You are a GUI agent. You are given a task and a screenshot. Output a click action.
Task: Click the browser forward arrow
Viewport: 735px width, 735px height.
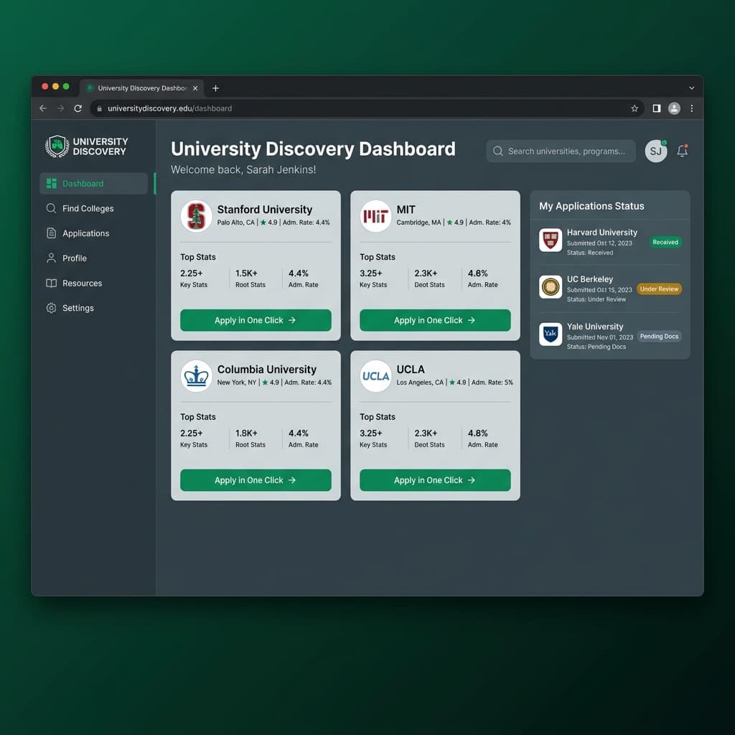pos(60,108)
